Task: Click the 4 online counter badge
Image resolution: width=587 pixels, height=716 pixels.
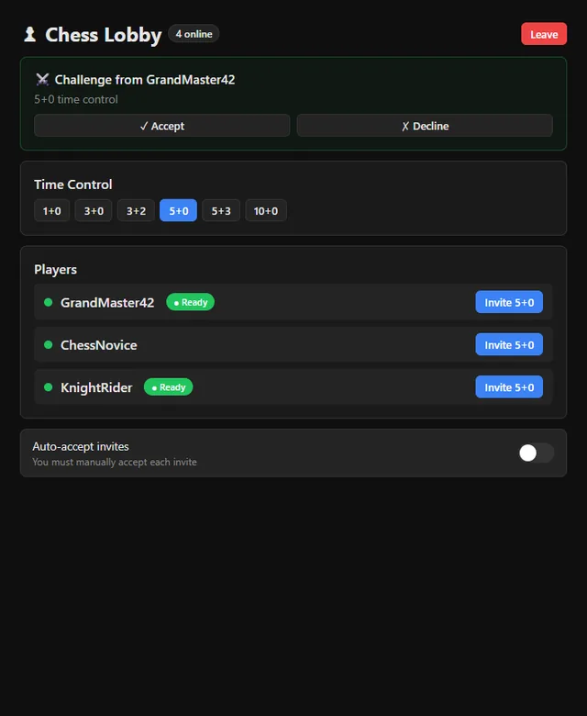Action: pyautogui.click(x=194, y=34)
